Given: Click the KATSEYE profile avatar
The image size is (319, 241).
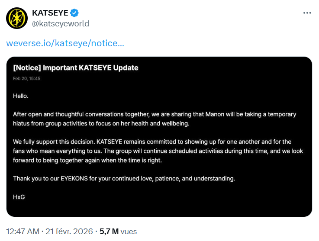Looking at the screenshot, I should tap(17, 18).
